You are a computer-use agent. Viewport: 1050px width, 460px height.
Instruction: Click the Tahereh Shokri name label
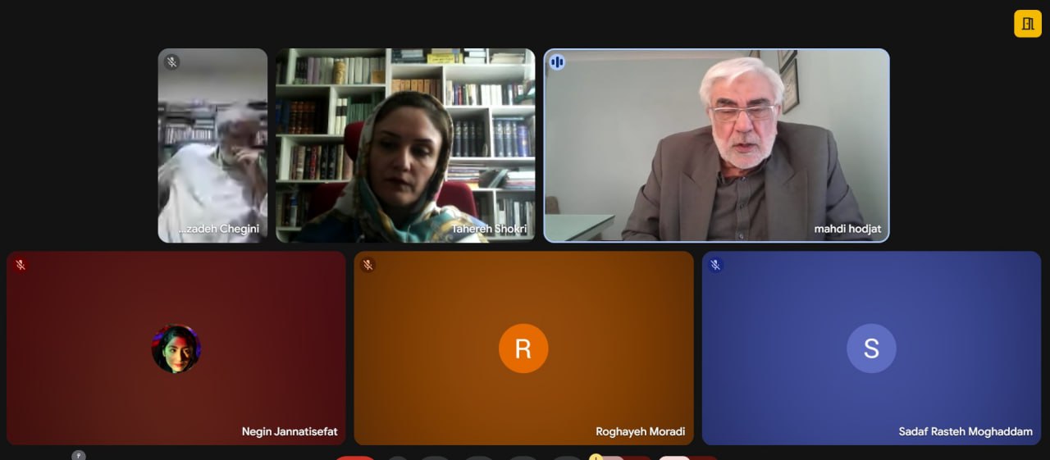click(489, 229)
